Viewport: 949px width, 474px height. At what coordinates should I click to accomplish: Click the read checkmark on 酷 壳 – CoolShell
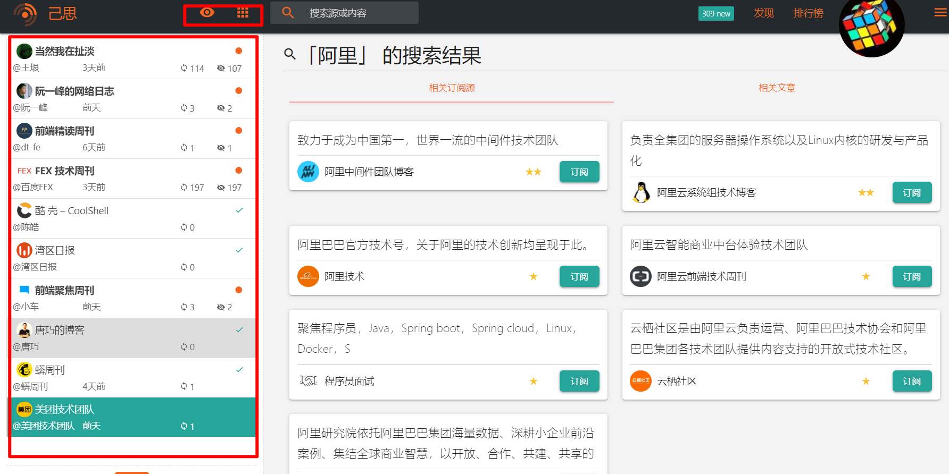pyautogui.click(x=239, y=210)
